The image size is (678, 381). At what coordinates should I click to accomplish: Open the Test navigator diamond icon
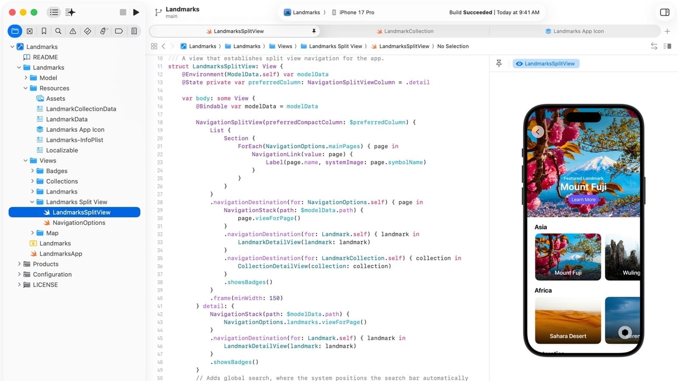88,31
